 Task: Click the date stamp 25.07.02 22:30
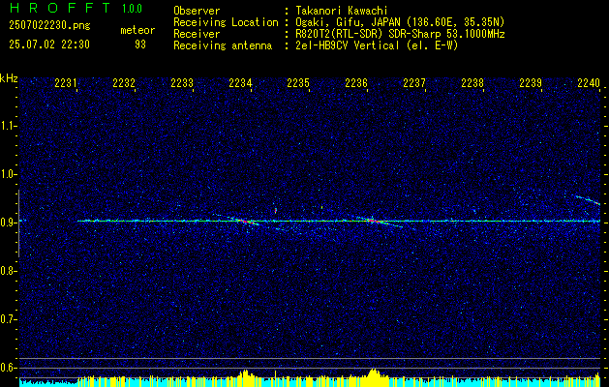(x=49, y=45)
